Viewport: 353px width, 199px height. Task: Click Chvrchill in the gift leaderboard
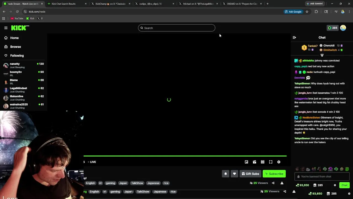coord(329,46)
